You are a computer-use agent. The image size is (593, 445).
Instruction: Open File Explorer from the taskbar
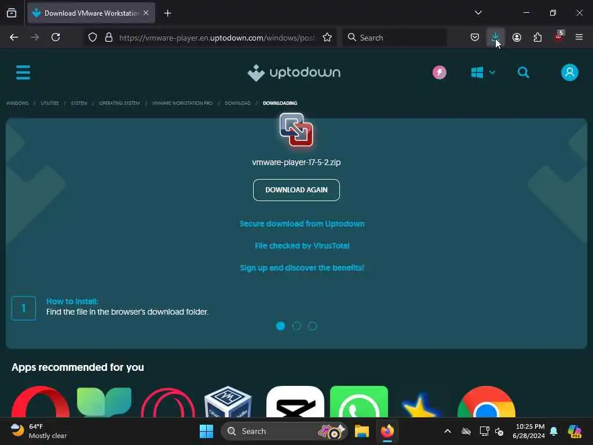coord(361,431)
